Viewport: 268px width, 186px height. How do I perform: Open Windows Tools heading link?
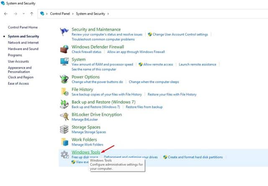pyautogui.click(x=86, y=152)
